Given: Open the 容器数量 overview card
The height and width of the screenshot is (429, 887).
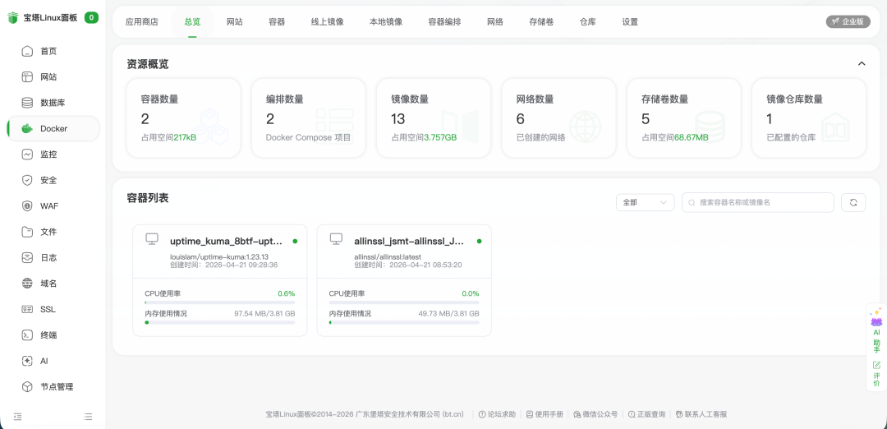Looking at the screenshot, I should 183,118.
